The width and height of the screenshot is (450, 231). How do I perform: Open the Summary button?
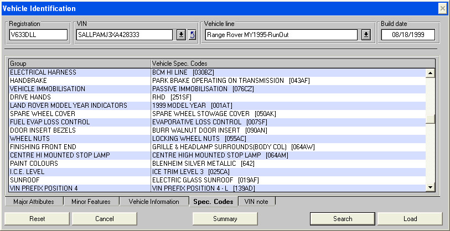pyautogui.click(x=225, y=219)
